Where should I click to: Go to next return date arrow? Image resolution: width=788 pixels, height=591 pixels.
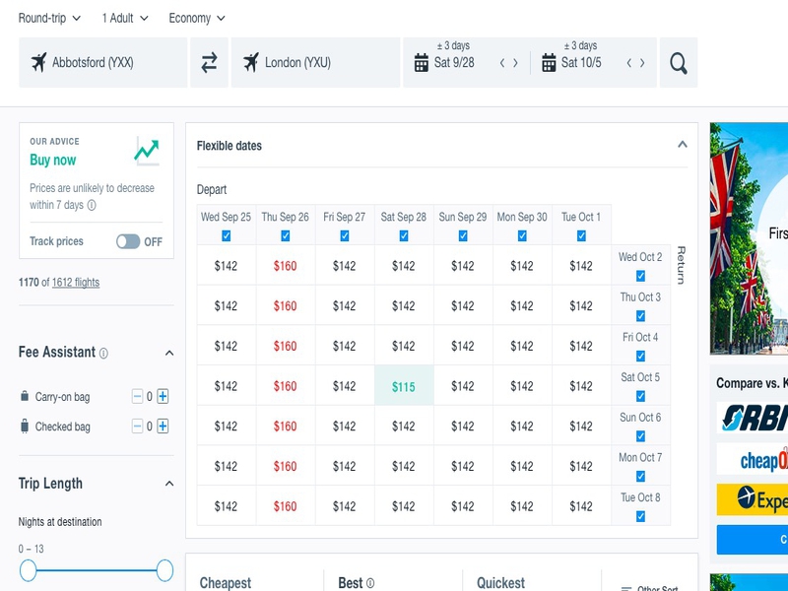tap(642, 63)
